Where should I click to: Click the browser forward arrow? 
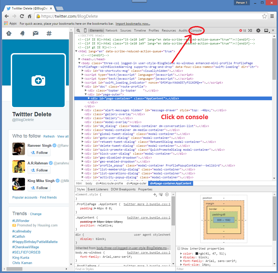click(14, 16)
